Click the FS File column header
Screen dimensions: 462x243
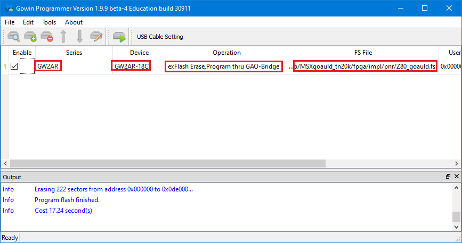click(x=363, y=53)
